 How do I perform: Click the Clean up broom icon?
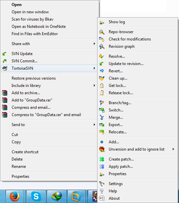pyautogui.click(x=102, y=78)
